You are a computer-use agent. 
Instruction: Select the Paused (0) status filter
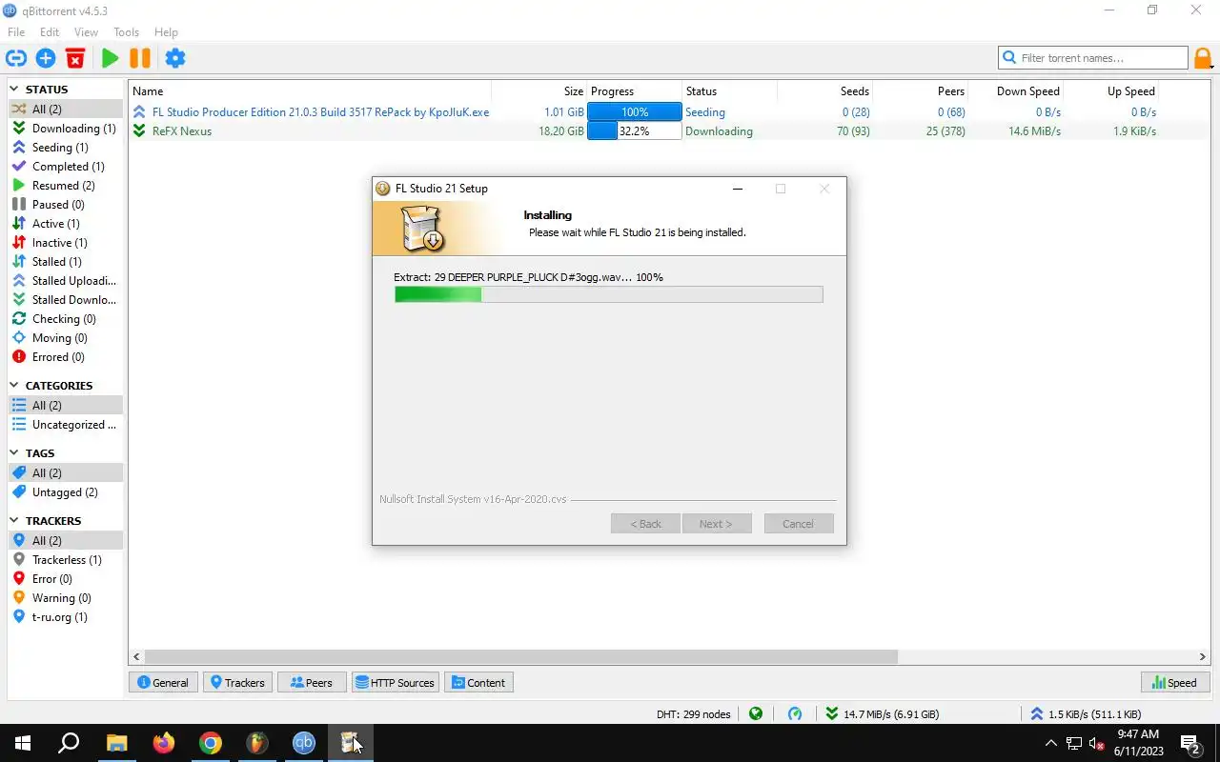point(66,205)
